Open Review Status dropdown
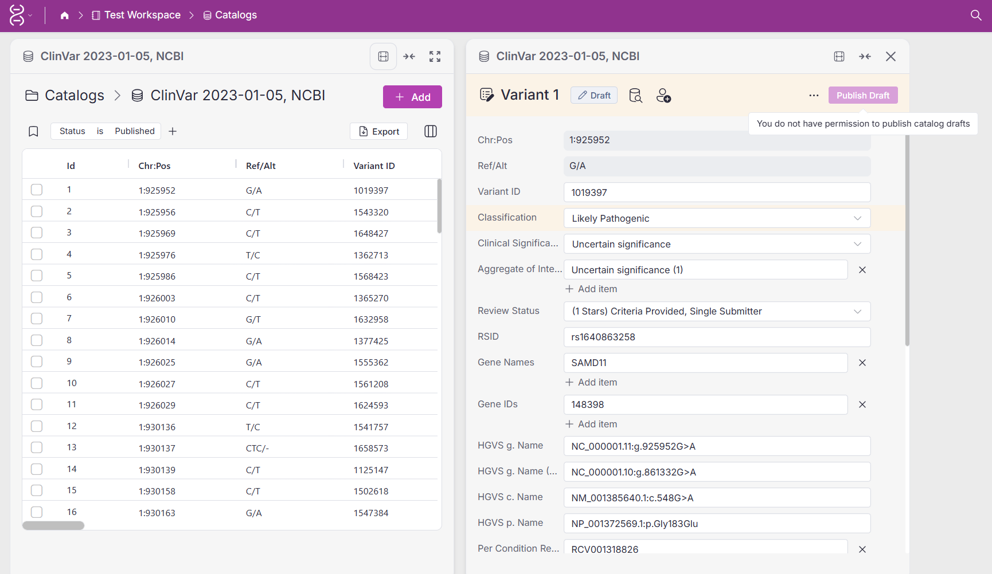 [717, 312]
